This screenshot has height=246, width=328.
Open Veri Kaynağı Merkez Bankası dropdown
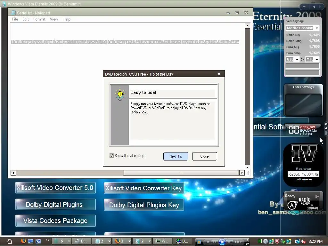tap(317, 28)
